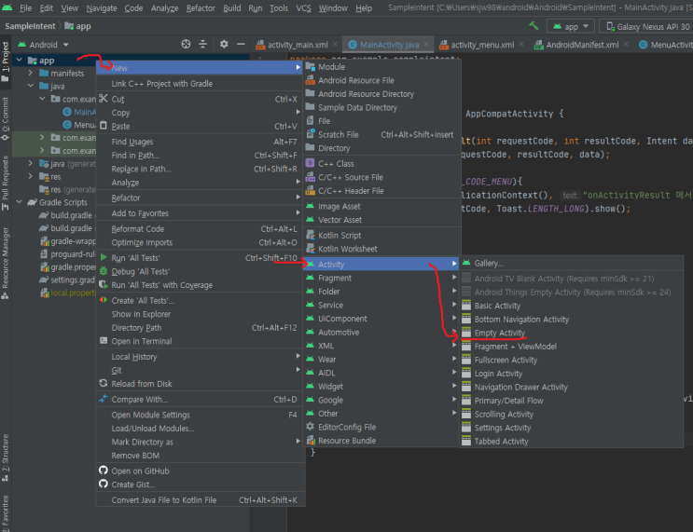Click Create Gist... entry

tap(201, 484)
